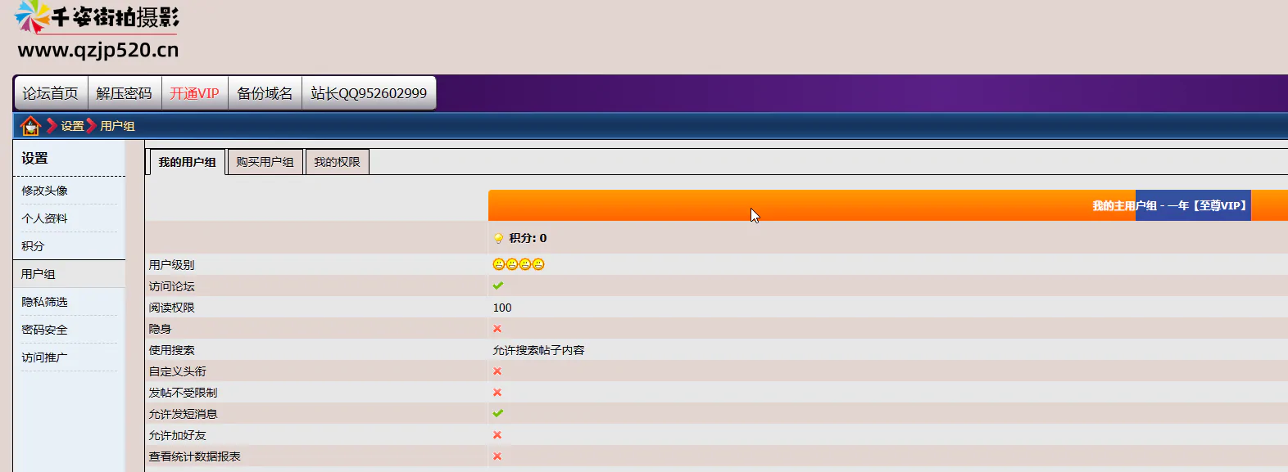Click 阅读权限 value 100
Screen dimensions: 1288x472
point(502,308)
